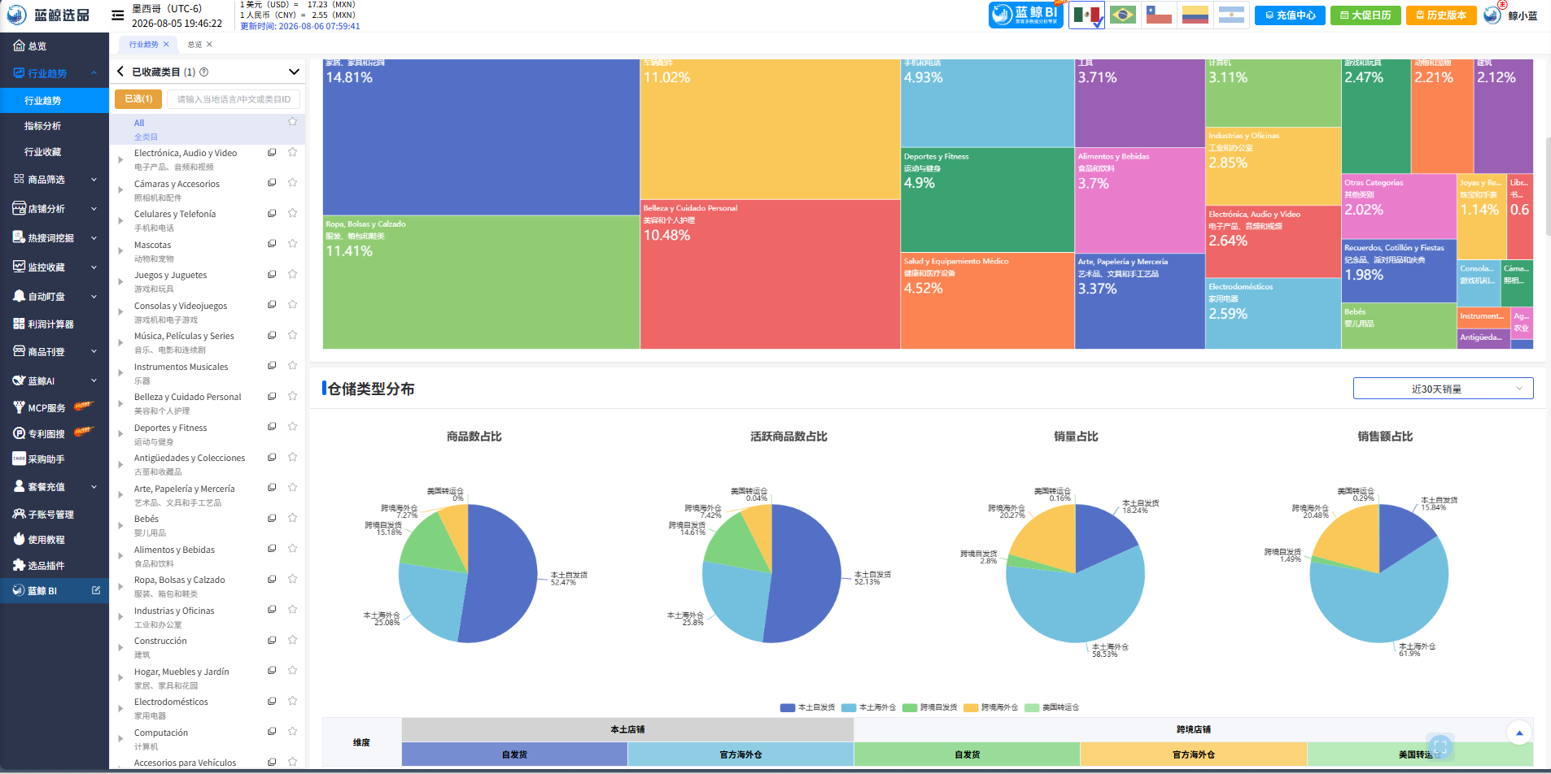
Task: Click the back-to-top arrow button
Action: (x=1518, y=733)
